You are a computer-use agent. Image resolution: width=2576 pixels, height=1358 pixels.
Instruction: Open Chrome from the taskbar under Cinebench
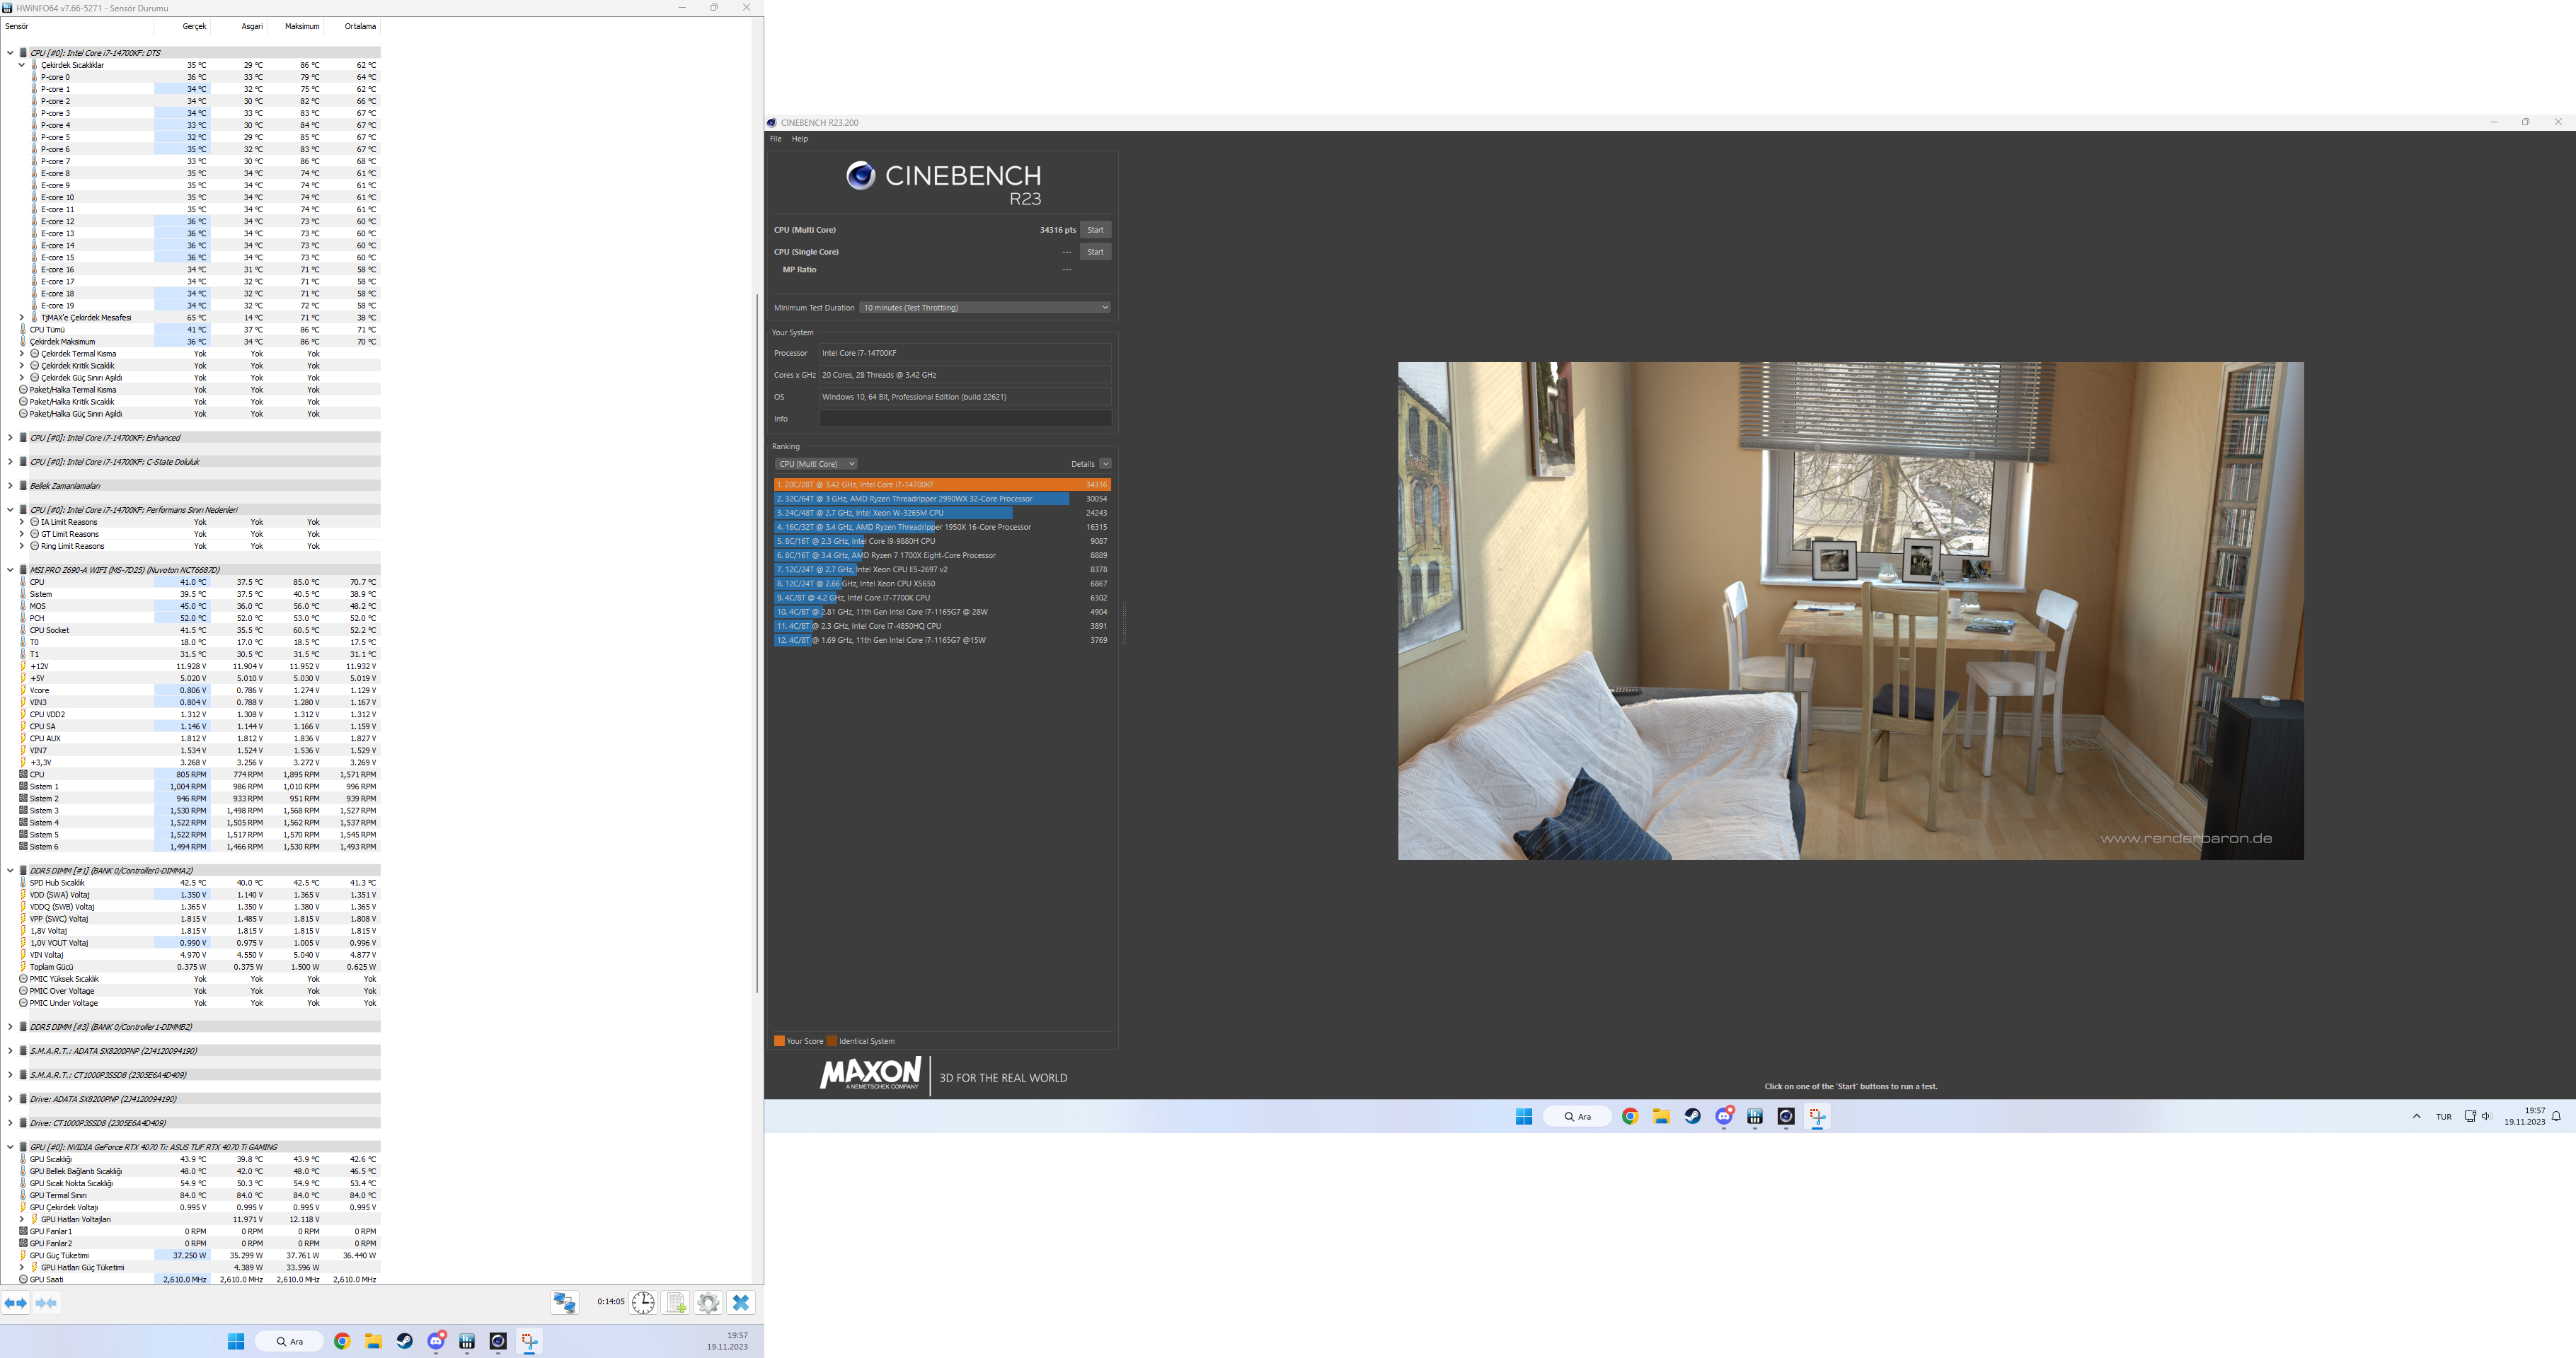coord(1630,1116)
